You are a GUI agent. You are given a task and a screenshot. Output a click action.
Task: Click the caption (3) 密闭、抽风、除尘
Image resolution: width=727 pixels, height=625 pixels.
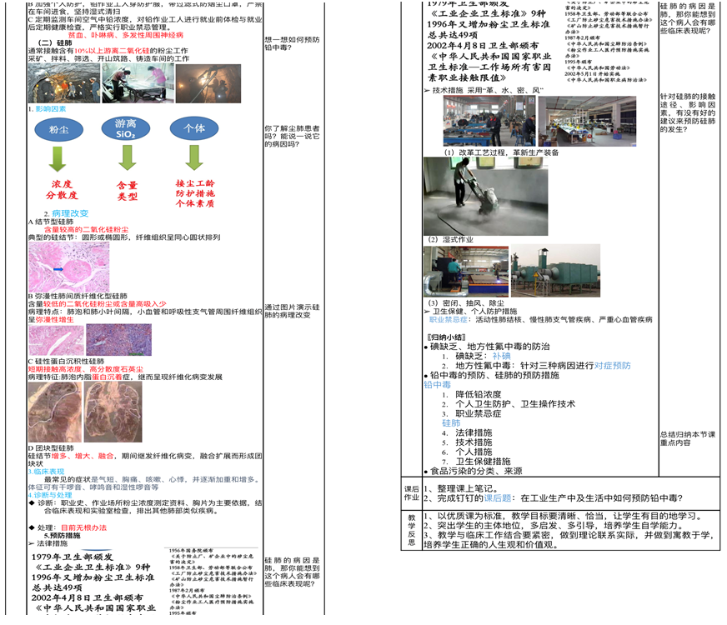point(466,303)
